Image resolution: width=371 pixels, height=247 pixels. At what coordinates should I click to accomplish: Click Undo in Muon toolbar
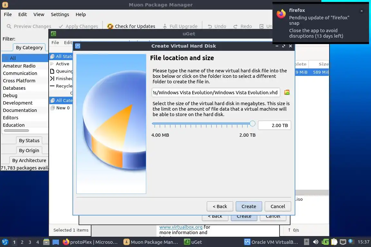217,26
